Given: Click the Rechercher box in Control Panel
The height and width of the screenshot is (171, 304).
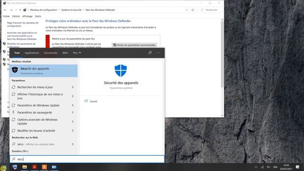Looking at the screenshot, I should pyautogui.click(x=210, y=10).
